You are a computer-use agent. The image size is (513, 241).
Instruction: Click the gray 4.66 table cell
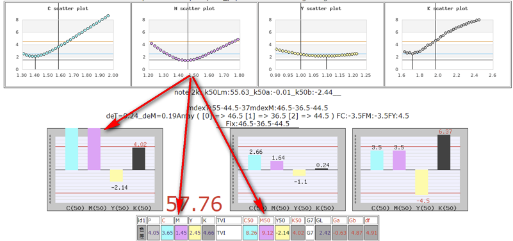pos(208,233)
